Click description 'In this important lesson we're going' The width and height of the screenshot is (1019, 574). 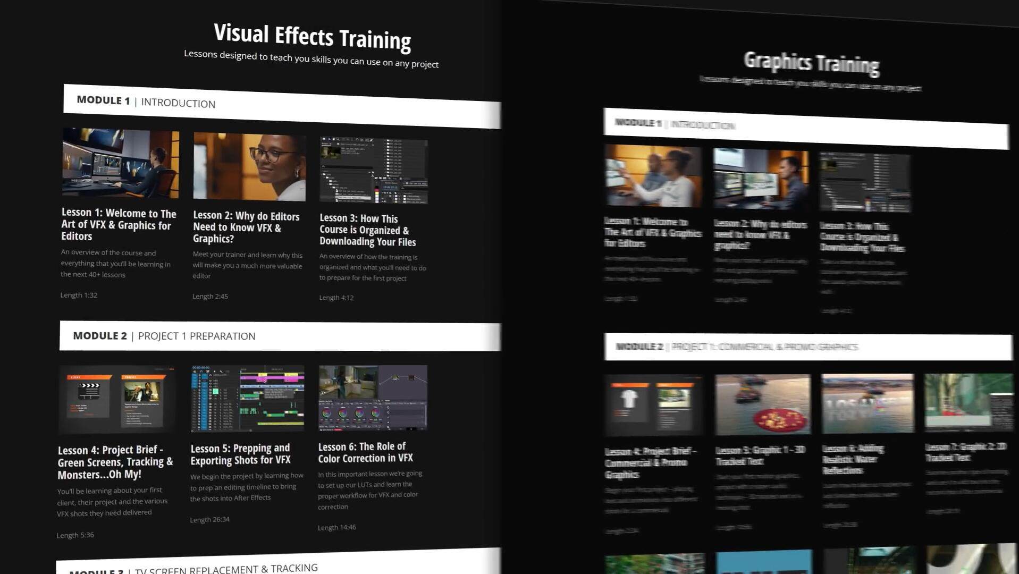click(x=370, y=489)
